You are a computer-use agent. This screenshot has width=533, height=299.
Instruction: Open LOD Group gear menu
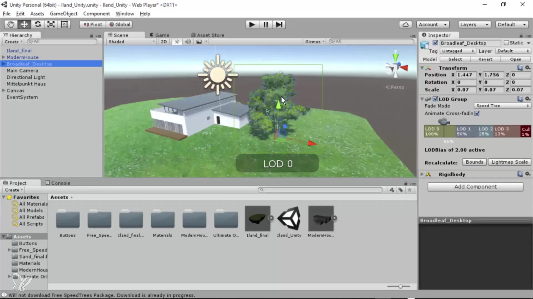(528, 99)
